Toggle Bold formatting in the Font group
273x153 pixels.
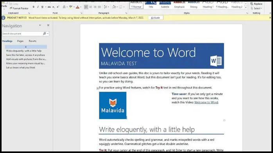[33, 7]
